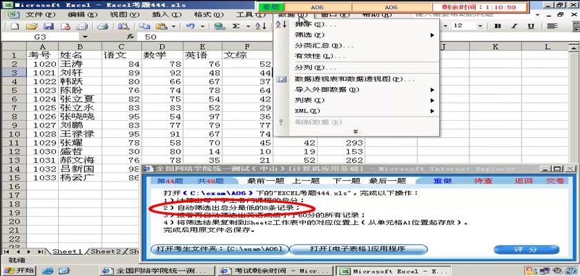The image size is (580, 276).
Task: Open the font size 12 dropdown
Action: click(x=480, y=26)
